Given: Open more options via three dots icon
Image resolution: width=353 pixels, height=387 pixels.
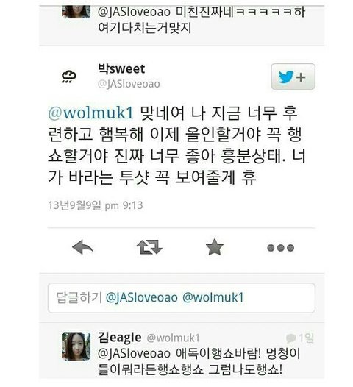Looking at the screenshot, I should [x=280, y=247].
